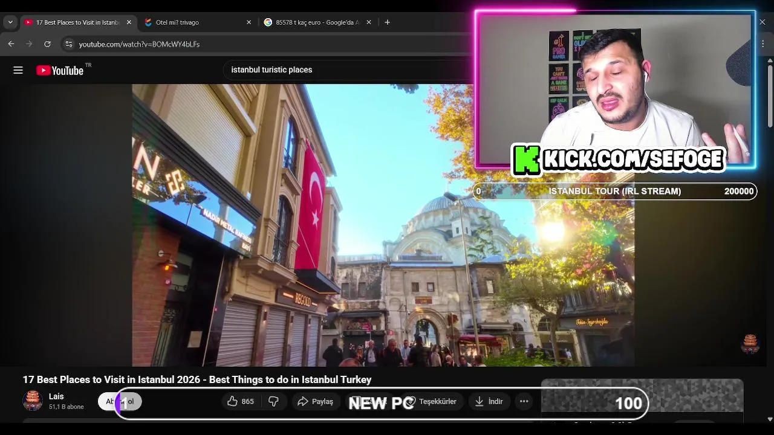
Task: Close the trivago tab
Action: (249, 22)
